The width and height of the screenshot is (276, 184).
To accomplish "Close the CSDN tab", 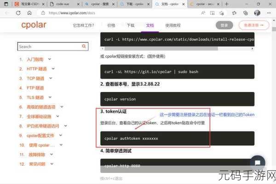I will click(43, 4).
